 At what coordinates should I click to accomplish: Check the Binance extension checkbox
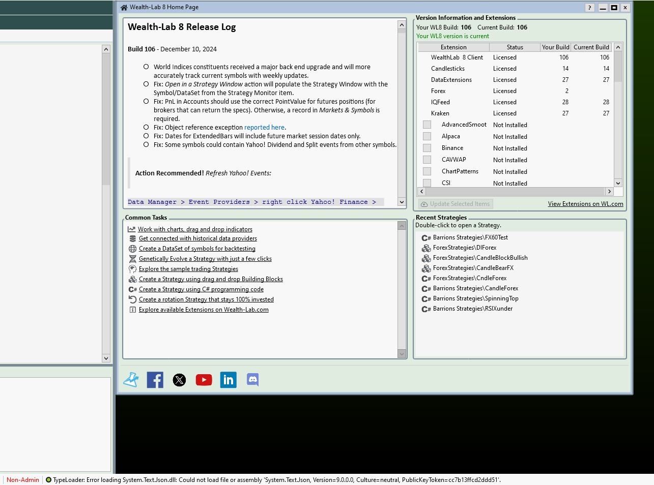pos(427,148)
